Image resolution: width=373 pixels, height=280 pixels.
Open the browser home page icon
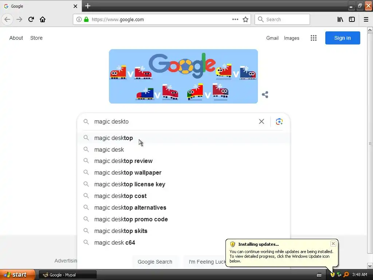click(x=43, y=19)
